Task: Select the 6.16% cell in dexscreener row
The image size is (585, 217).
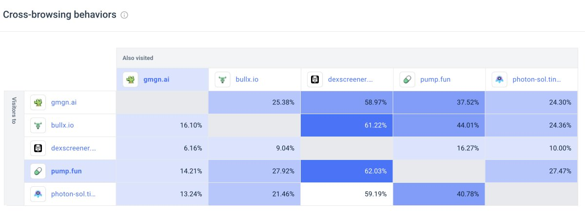Action: coord(162,148)
